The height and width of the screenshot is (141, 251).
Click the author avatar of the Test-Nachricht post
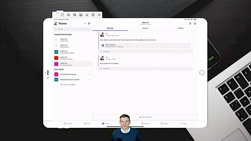click(x=102, y=58)
